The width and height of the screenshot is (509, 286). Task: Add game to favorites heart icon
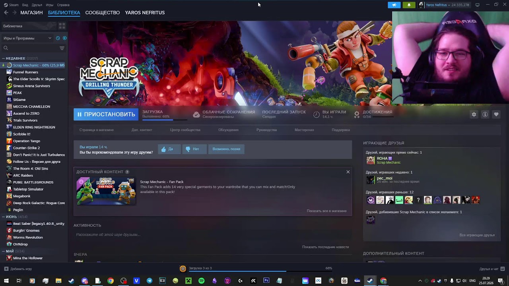tap(496, 114)
